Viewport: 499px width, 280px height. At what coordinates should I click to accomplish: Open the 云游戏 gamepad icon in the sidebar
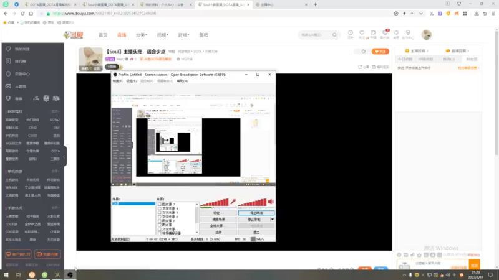(8, 86)
